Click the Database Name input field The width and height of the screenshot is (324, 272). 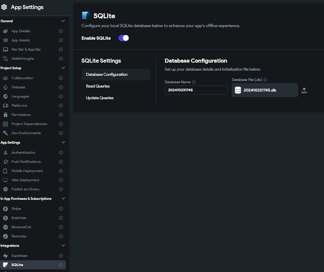(196, 90)
